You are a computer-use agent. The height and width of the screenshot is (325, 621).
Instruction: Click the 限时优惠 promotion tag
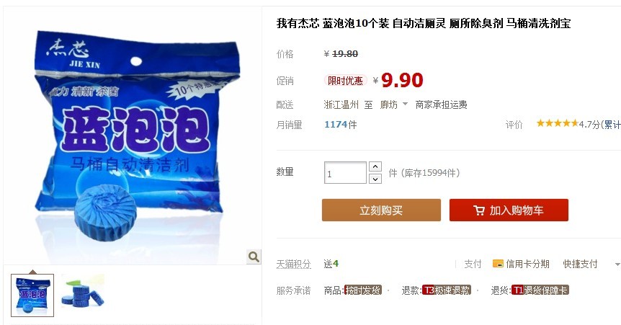(345, 81)
